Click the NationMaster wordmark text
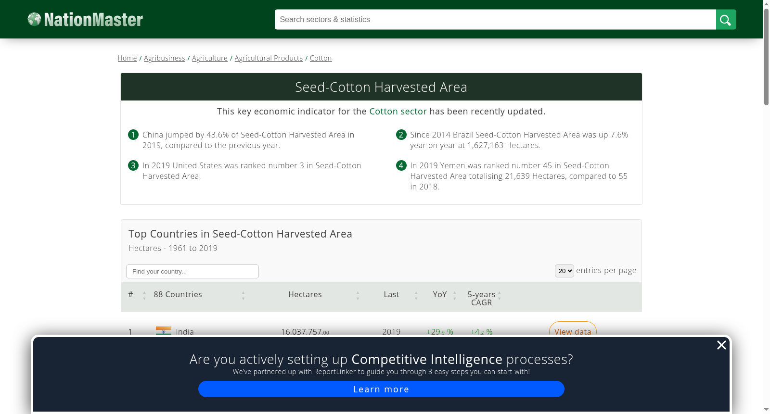Viewport: 770px width, 414px height. coord(93,20)
